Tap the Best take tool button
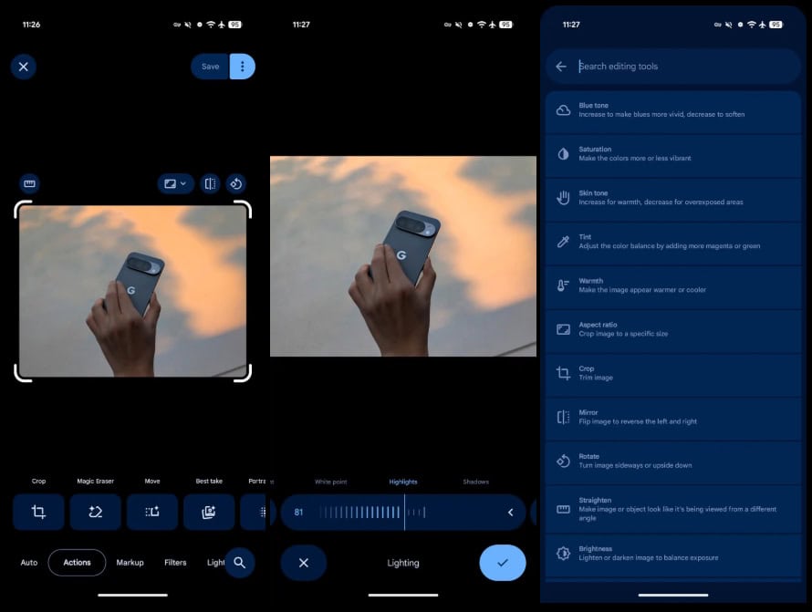The image size is (812, 612). (x=209, y=512)
